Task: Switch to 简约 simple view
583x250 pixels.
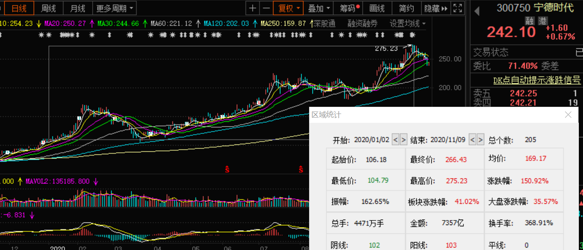Action: 406,8
